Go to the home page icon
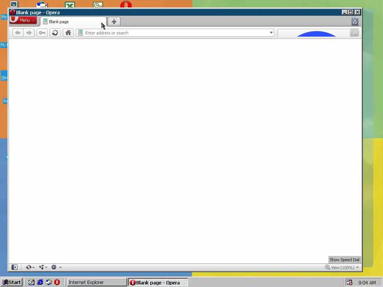Viewport: 383px width, 287px height. 68,33
